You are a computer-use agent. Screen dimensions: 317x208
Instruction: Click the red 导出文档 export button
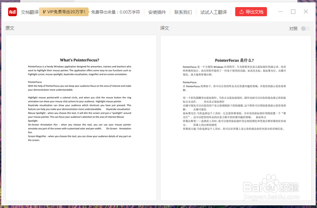251,12
